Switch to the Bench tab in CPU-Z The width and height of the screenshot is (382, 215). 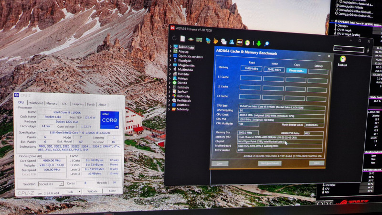(91, 104)
